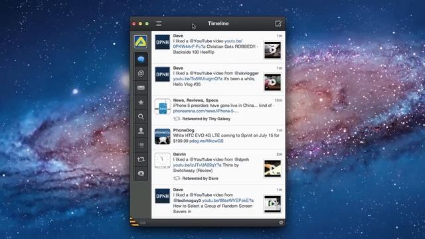Viewport: 425px width, 239px height.
Task: Click the @ukvlogger mention
Action: [246, 74]
